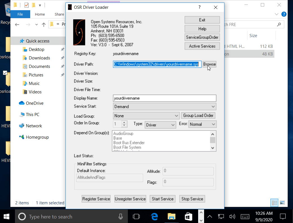Click the Display Name input field
The height and width of the screenshot is (223, 293).
pos(165,98)
